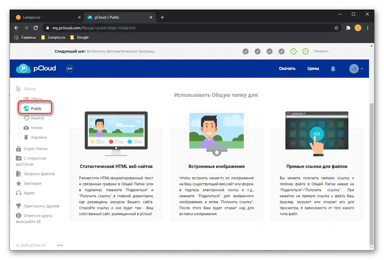Reload the page
Screen dimensions: 384x260
pos(36,28)
